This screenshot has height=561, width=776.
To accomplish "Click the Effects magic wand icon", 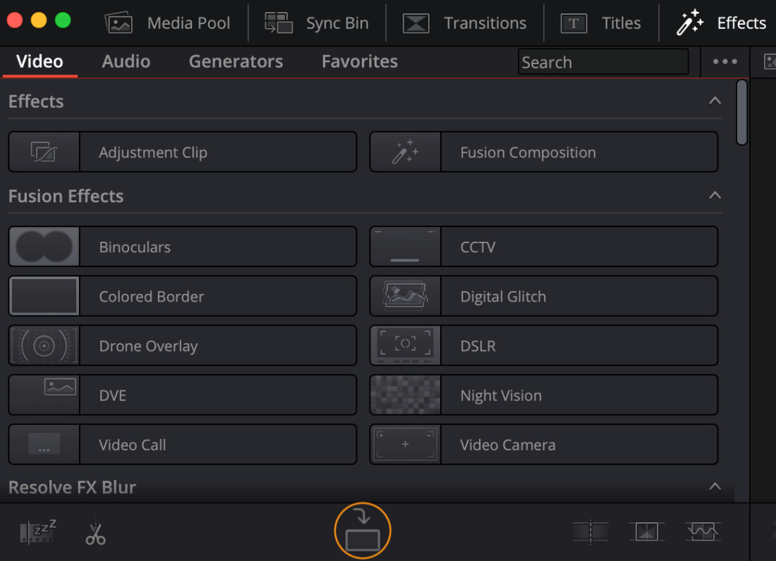I will 690,23.
